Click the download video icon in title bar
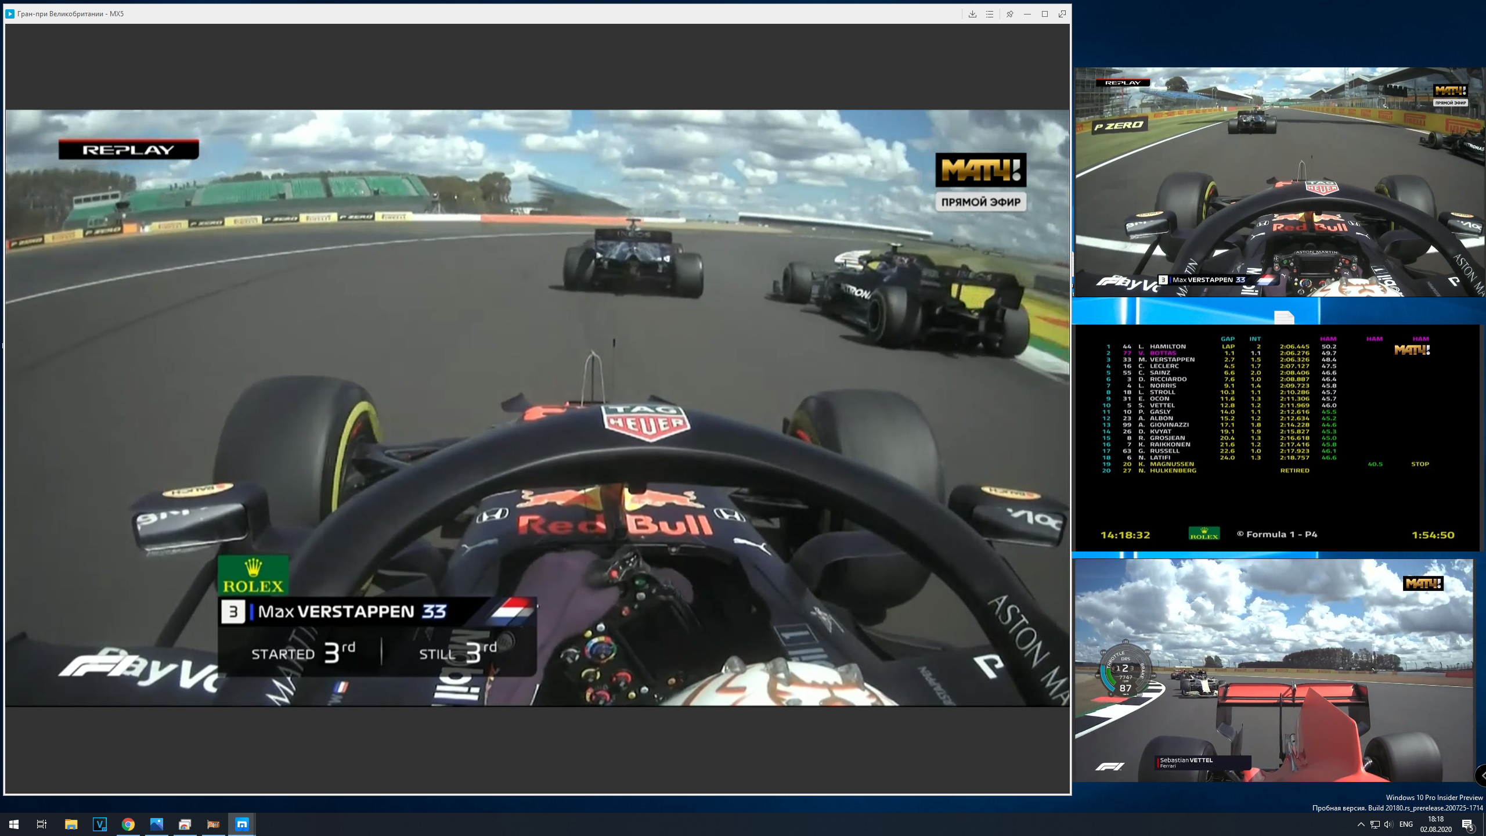 [x=972, y=14]
